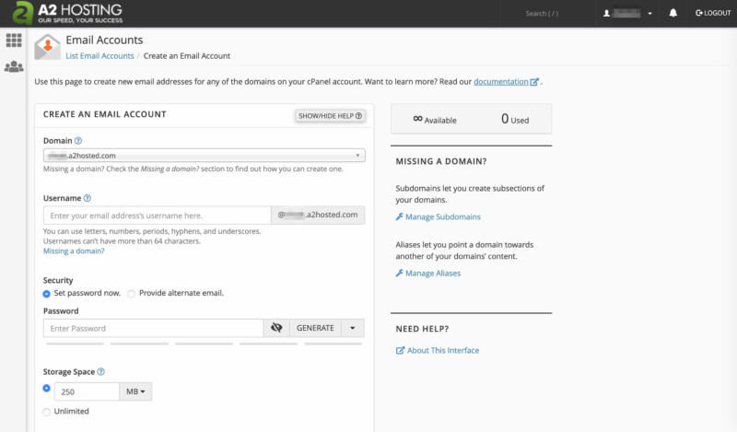Open the user manager people icon
The image size is (737, 432).
[14, 66]
